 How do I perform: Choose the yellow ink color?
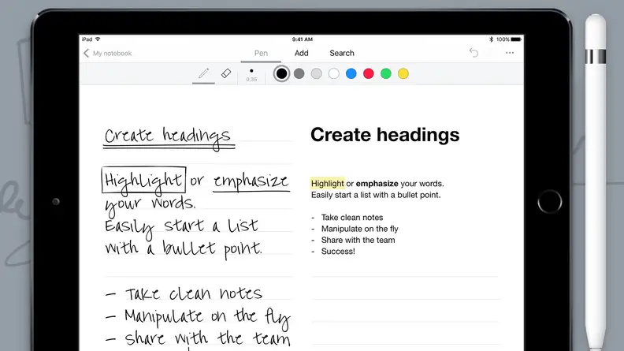pyautogui.click(x=403, y=73)
